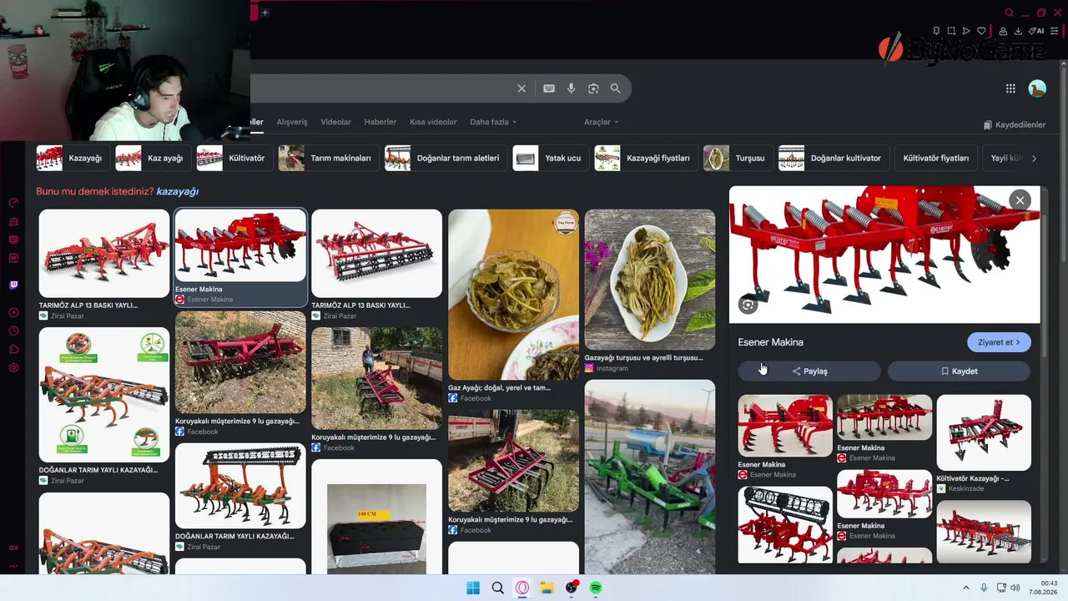Click the Esener Makina preview title
This screenshot has width=1068, height=601.
771,342
